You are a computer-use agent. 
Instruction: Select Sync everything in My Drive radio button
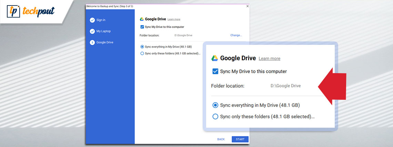[142, 47]
